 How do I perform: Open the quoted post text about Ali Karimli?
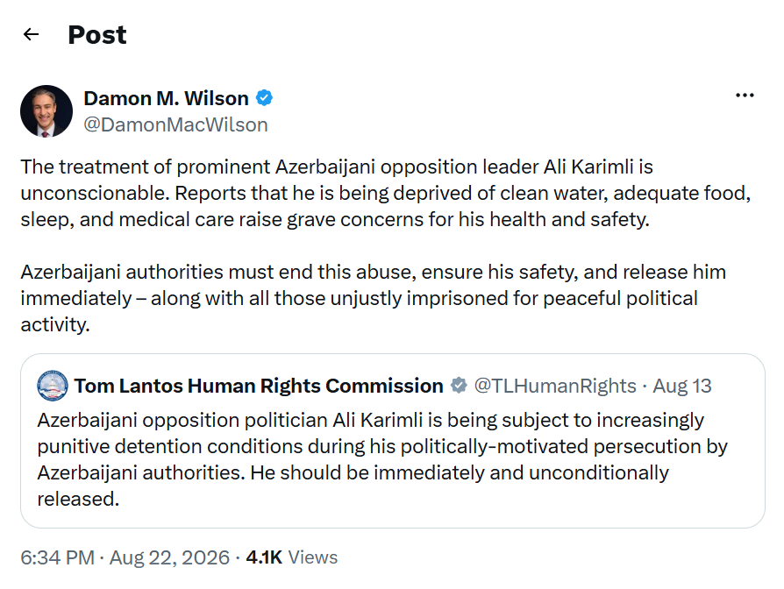tap(382, 459)
